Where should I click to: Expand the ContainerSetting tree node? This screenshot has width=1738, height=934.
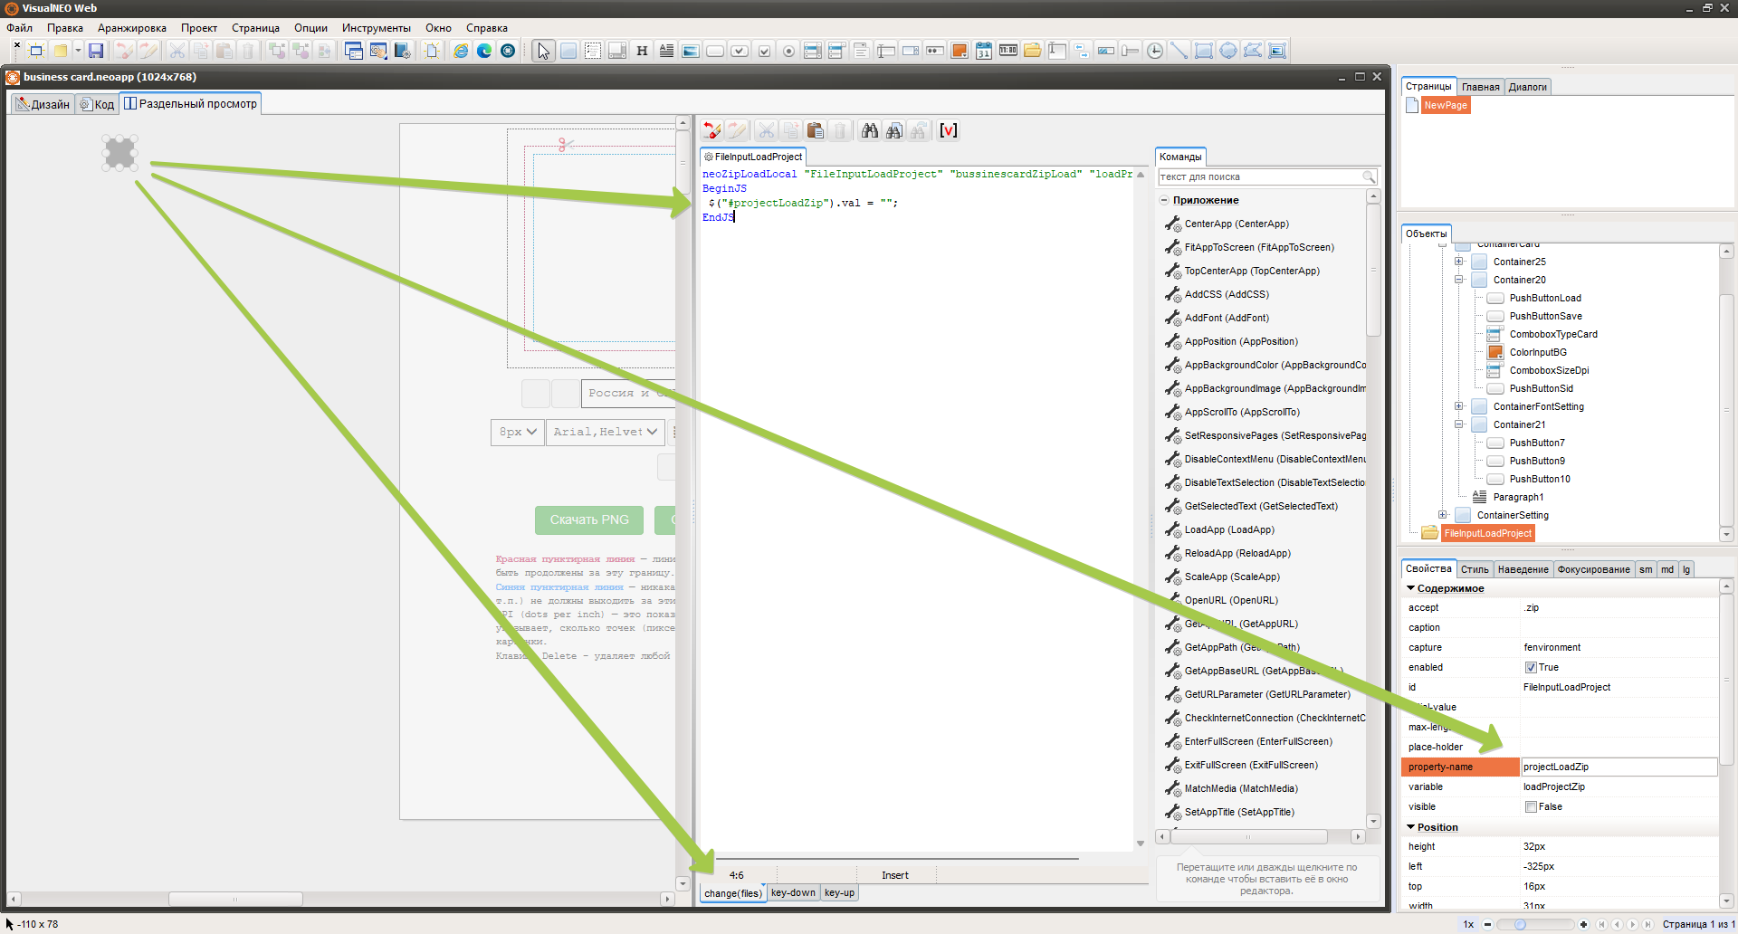coord(1443,516)
